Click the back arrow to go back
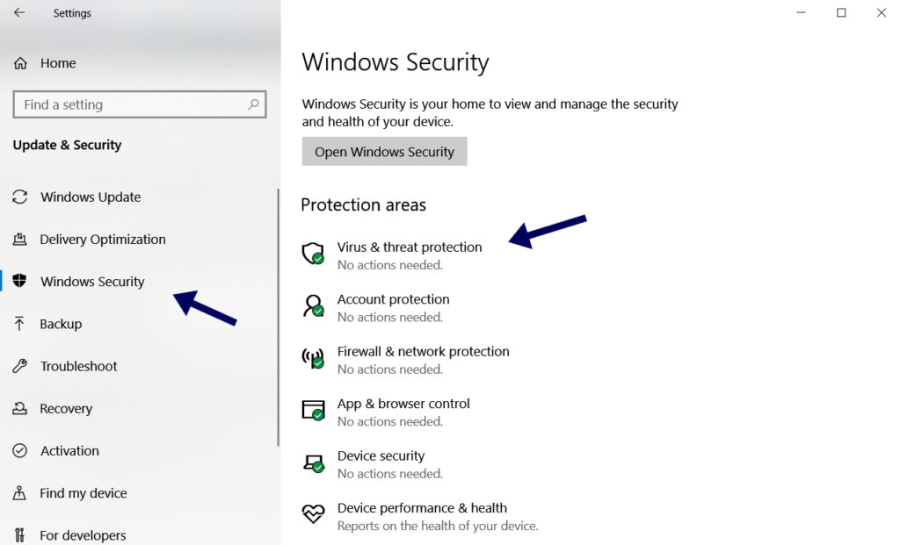 pyautogui.click(x=21, y=12)
